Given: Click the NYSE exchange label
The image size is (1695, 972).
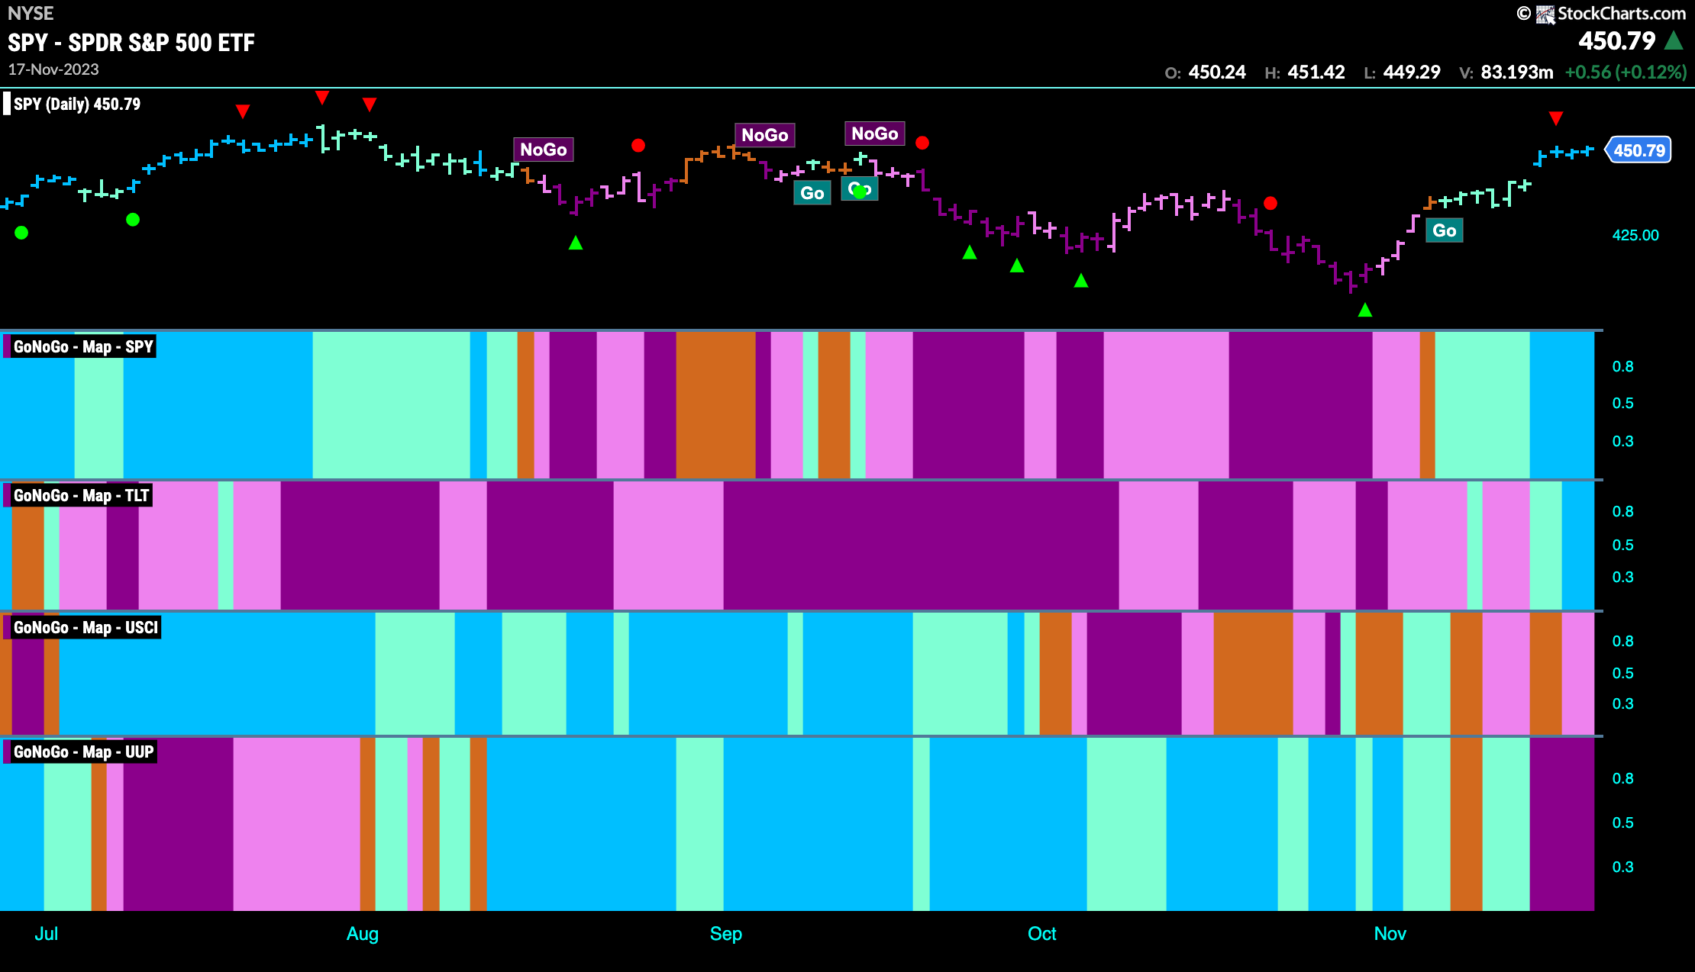Looking at the screenshot, I should (x=31, y=13).
